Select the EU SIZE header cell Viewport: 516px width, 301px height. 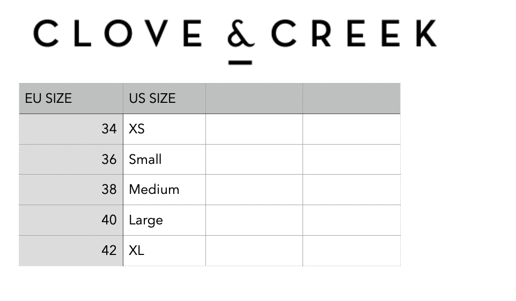(x=71, y=99)
